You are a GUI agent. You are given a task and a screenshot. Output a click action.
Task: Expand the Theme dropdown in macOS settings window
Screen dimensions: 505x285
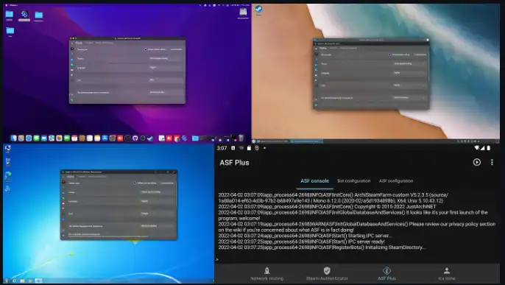tap(166, 59)
